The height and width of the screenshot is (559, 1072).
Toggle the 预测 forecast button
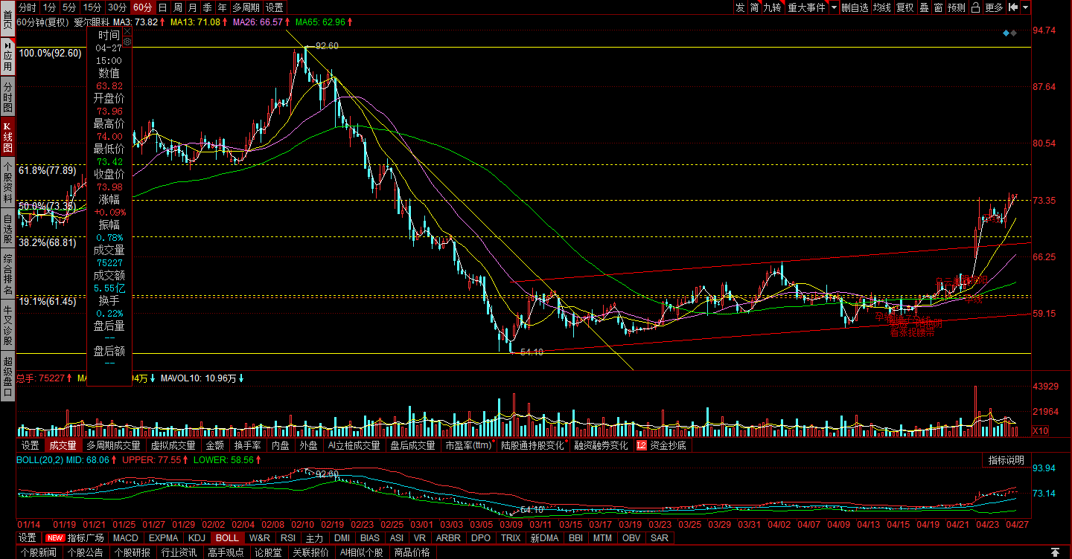[957, 7]
